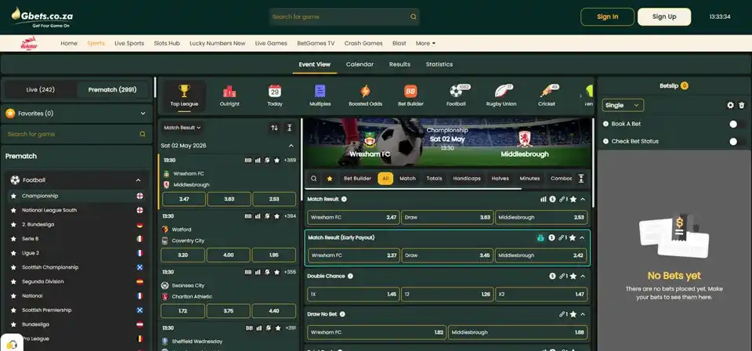
Task: Expand the Favorites (0) section
Action: [77, 114]
